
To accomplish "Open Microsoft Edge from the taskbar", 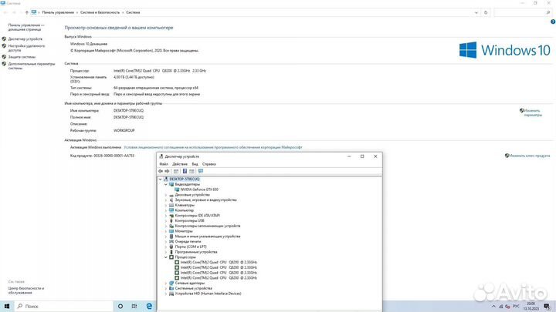I will point(150,306).
